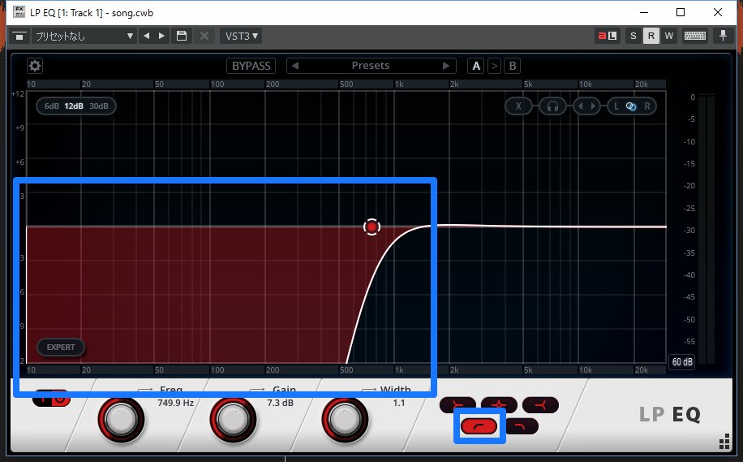Select the 30dB range option
The height and width of the screenshot is (462, 743).
[x=99, y=106]
